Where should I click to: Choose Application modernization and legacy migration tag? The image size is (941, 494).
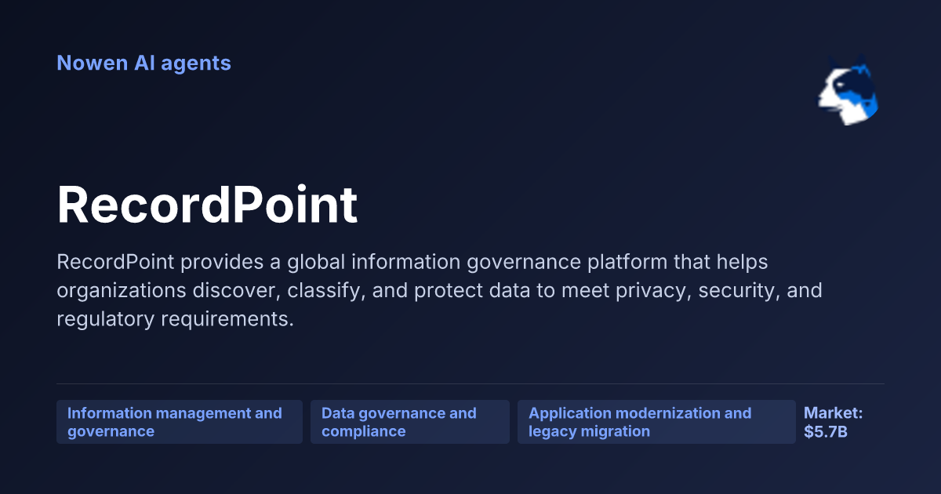coord(656,422)
